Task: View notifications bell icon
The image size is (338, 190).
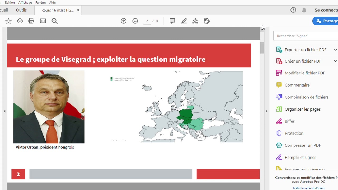Action: (304, 10)
